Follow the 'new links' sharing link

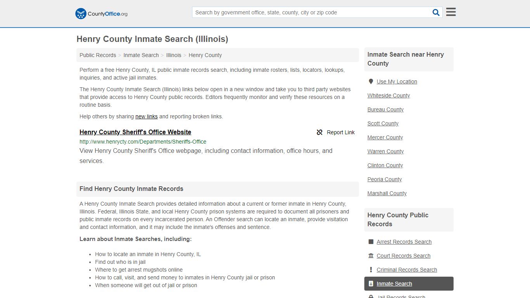146,116
